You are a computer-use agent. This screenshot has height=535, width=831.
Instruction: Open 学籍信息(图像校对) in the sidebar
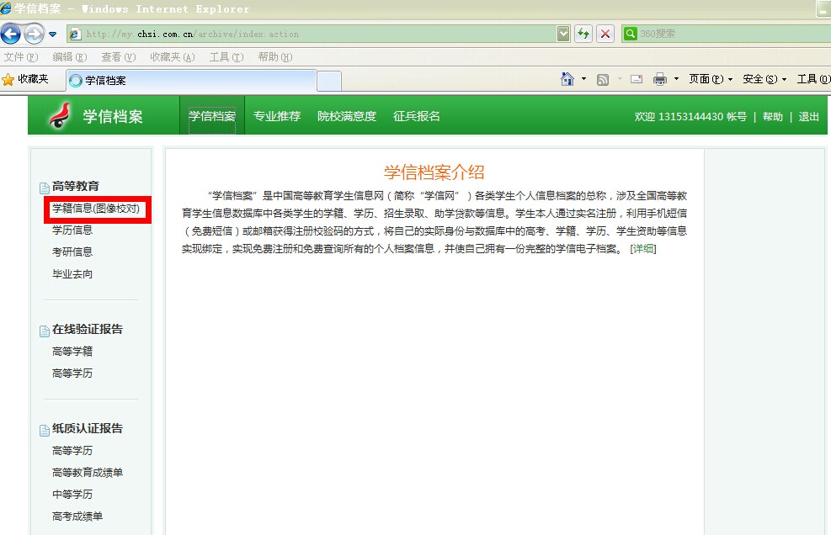pyautogui.click(x=96, y=209)
